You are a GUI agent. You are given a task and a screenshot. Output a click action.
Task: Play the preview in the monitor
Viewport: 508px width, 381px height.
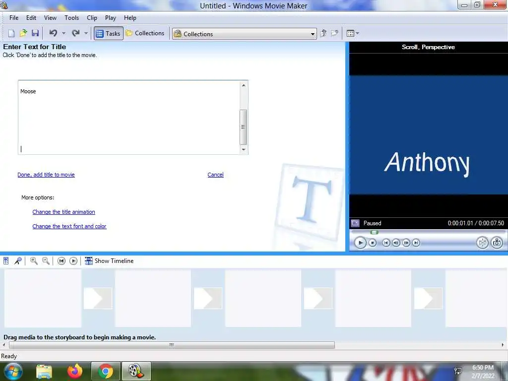point(360,243)
